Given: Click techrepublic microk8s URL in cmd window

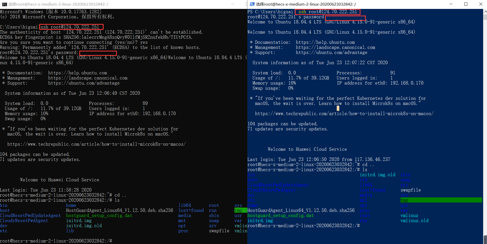Looking at the screenshot, I should (x=97, y=144).
